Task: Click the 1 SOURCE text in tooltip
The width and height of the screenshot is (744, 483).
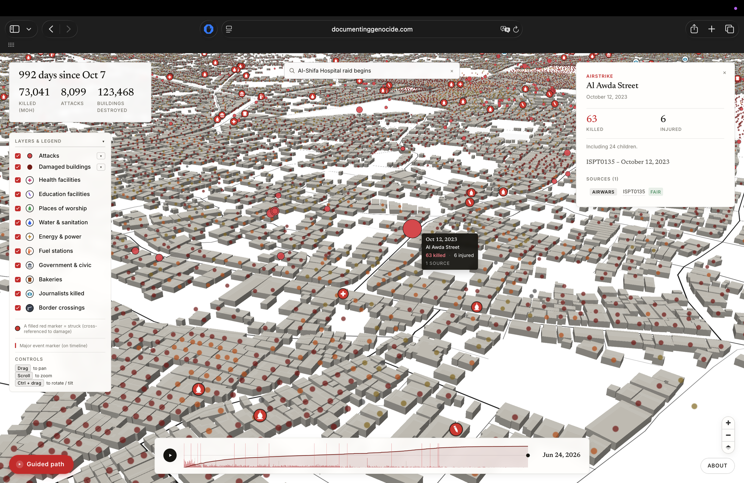Action: 438,264
